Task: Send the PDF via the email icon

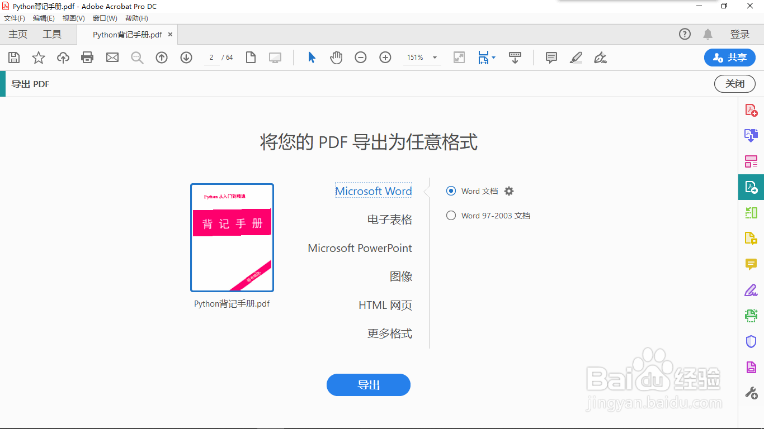Action: click(x=112, y=57)
